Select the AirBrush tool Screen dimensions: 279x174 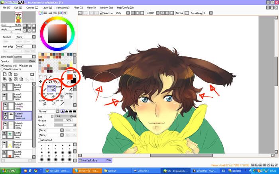(x=51, y=88)
